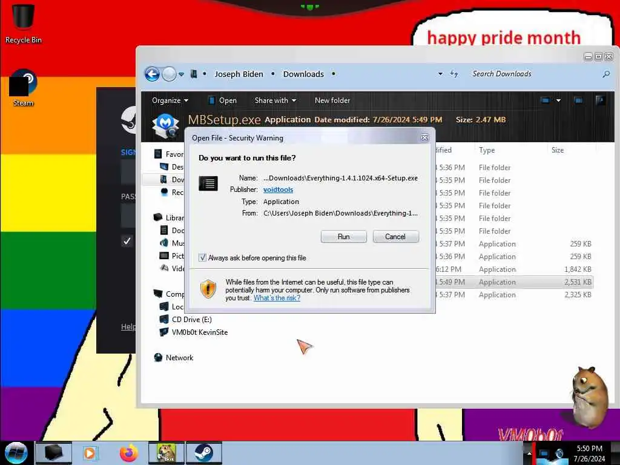
Task: Select Pictures library in sidebar
Action: pyautogui.click(x=173, y=256)
